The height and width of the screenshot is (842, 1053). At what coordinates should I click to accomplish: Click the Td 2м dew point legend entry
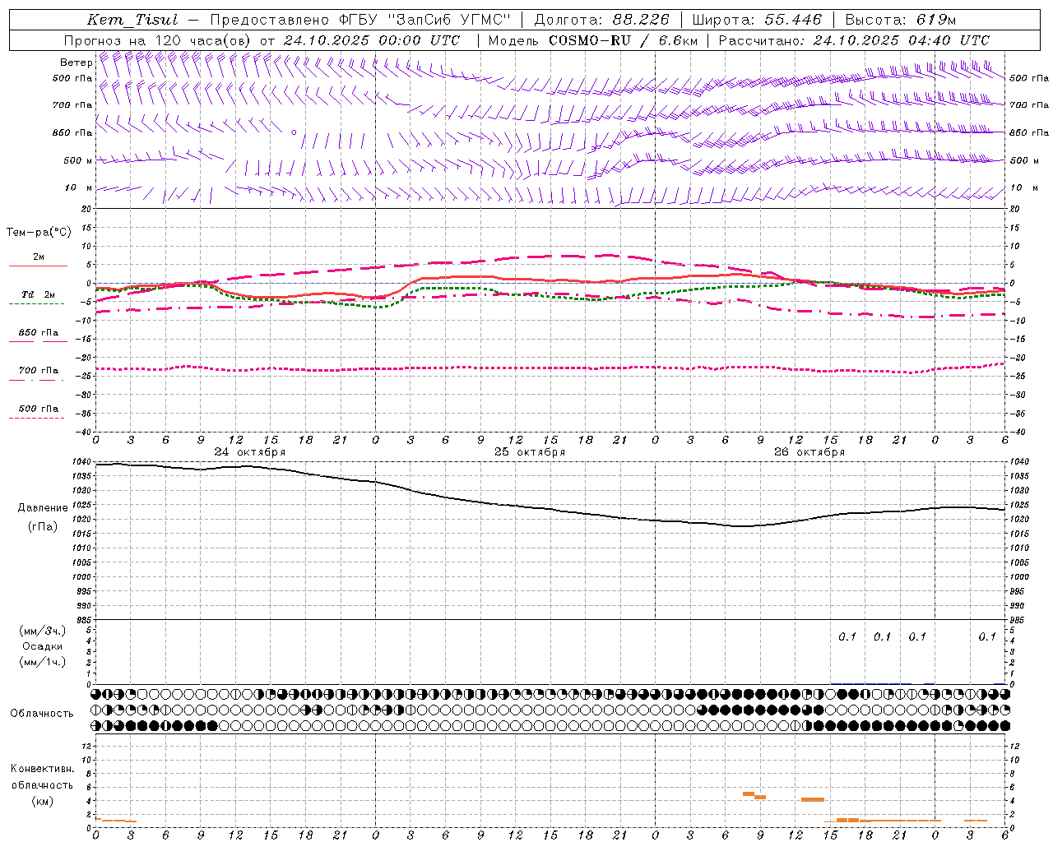tap(38, 294)
